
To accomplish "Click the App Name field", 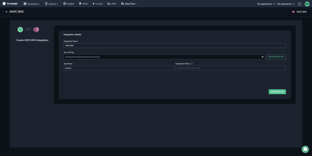I will [119, 68].
